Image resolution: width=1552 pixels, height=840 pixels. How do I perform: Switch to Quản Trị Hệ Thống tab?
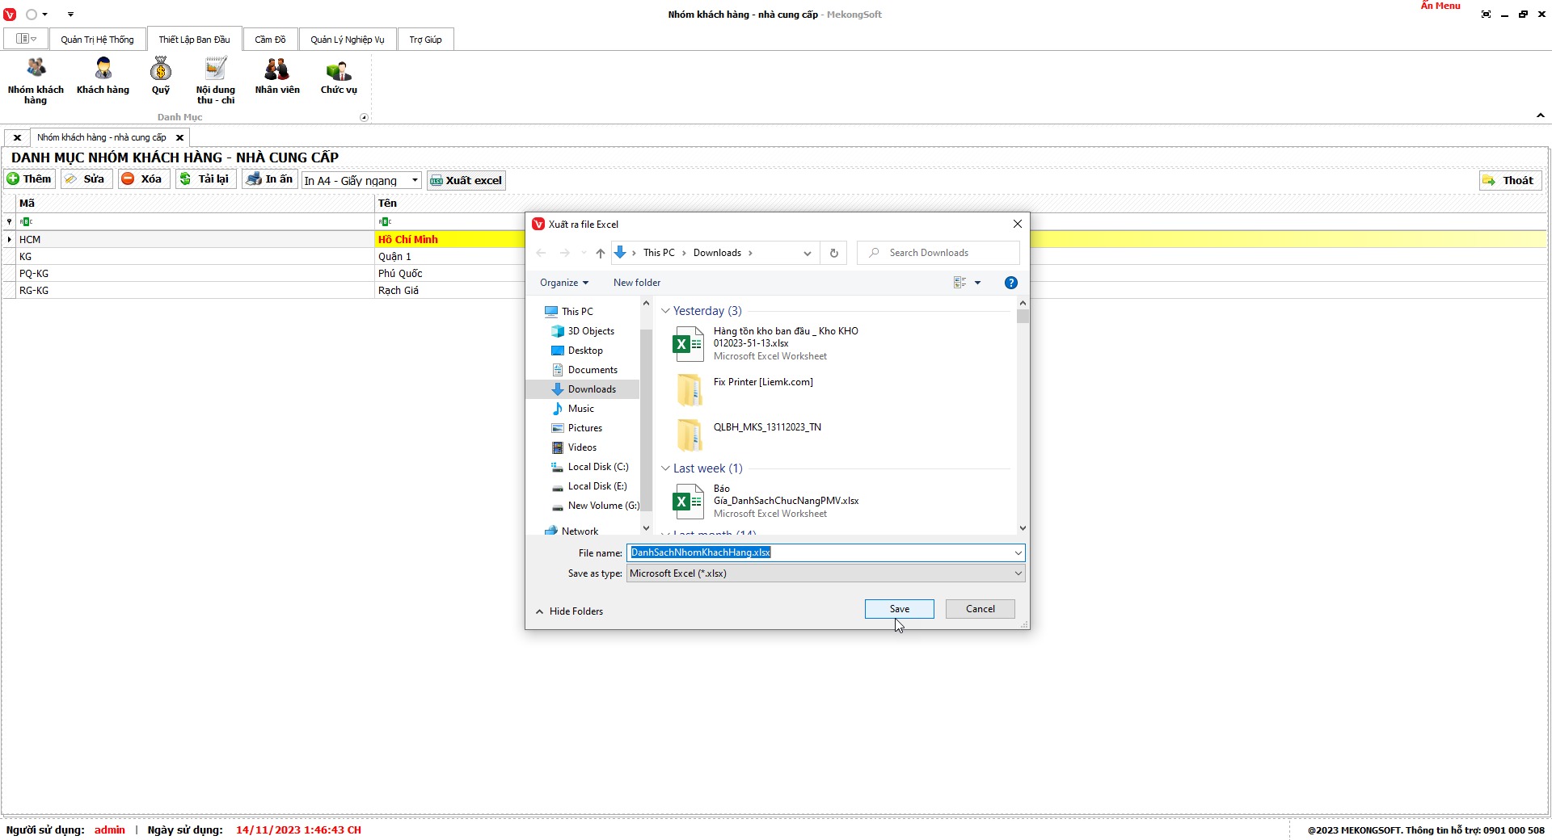[97, 40]
